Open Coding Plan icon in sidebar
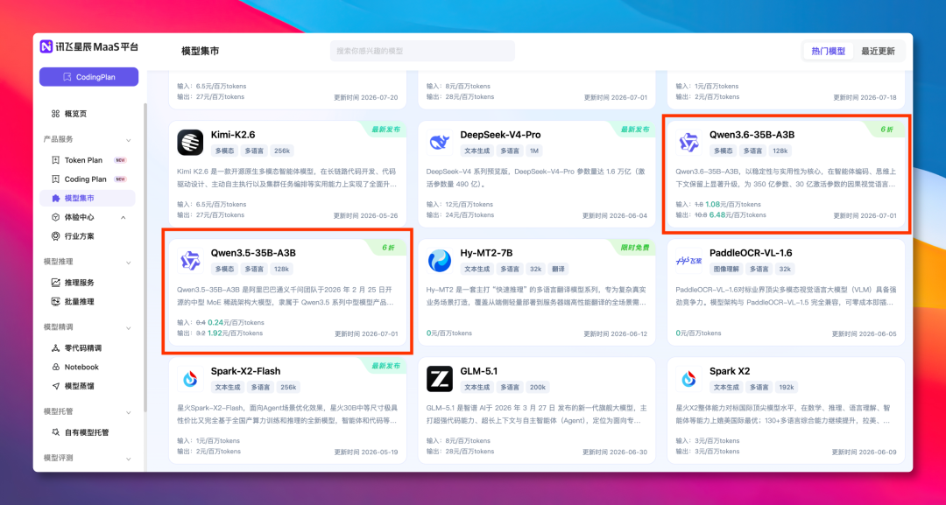This screenshot has height=505, width=946. coord(55,179)
